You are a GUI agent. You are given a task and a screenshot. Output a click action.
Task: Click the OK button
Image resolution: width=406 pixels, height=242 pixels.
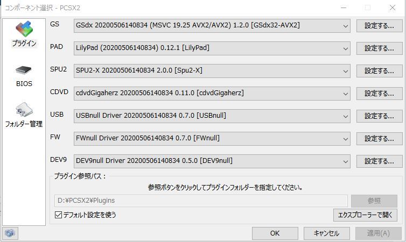(x=275, y=233)
